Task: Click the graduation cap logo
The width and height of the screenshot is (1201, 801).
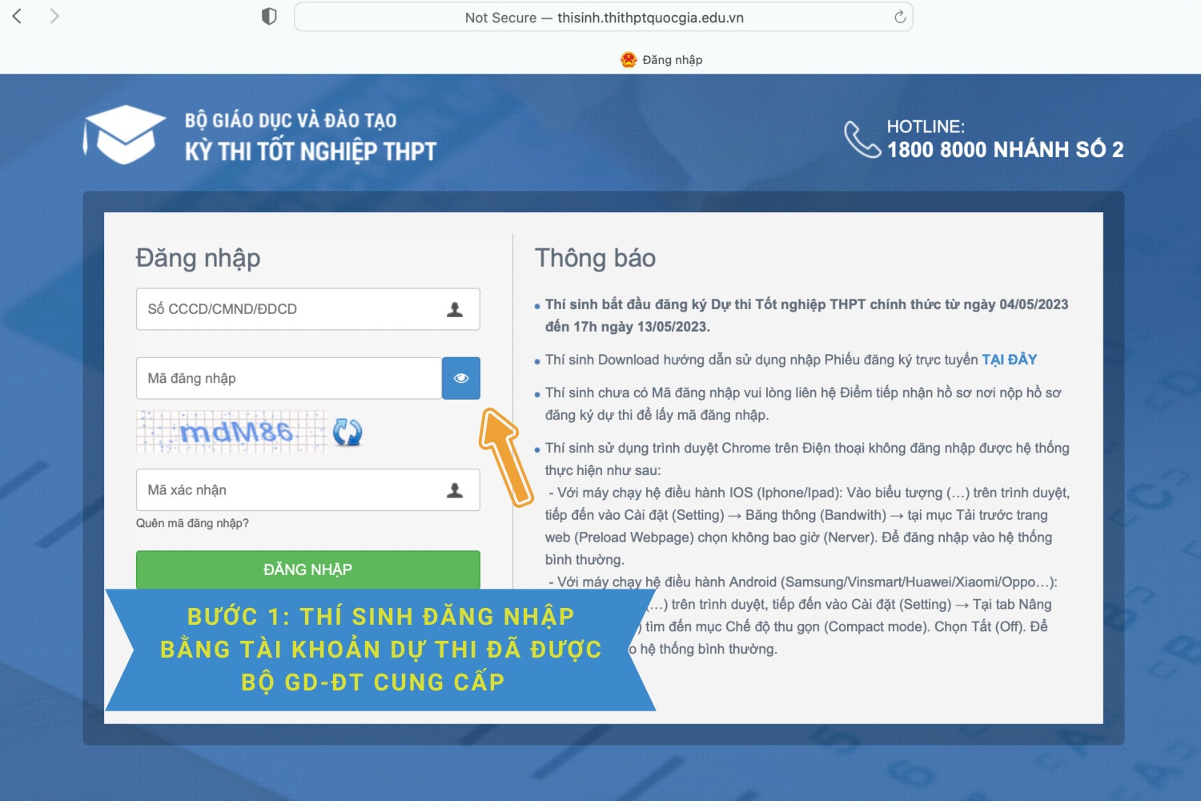Action: point(124,134)
